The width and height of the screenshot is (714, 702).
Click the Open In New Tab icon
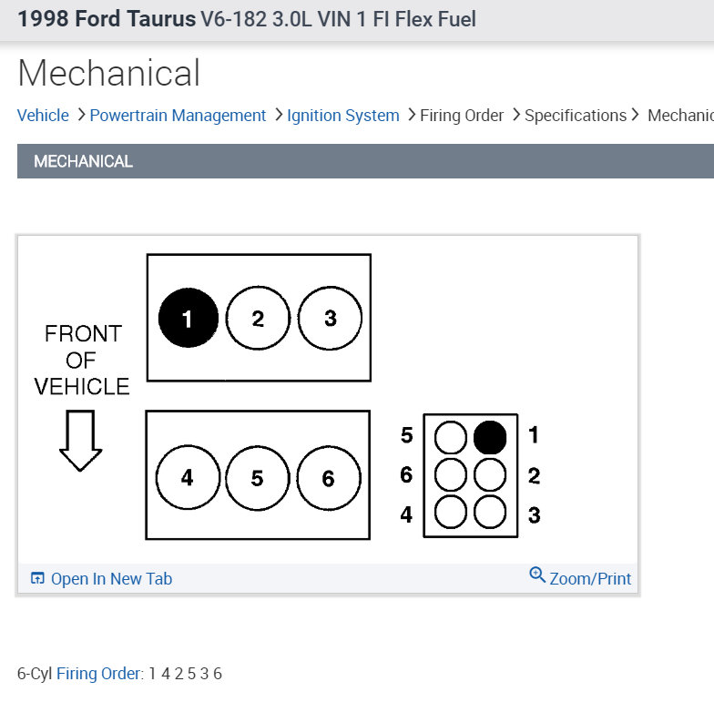coord(37,577)
